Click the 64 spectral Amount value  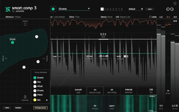tap(95, 106)
